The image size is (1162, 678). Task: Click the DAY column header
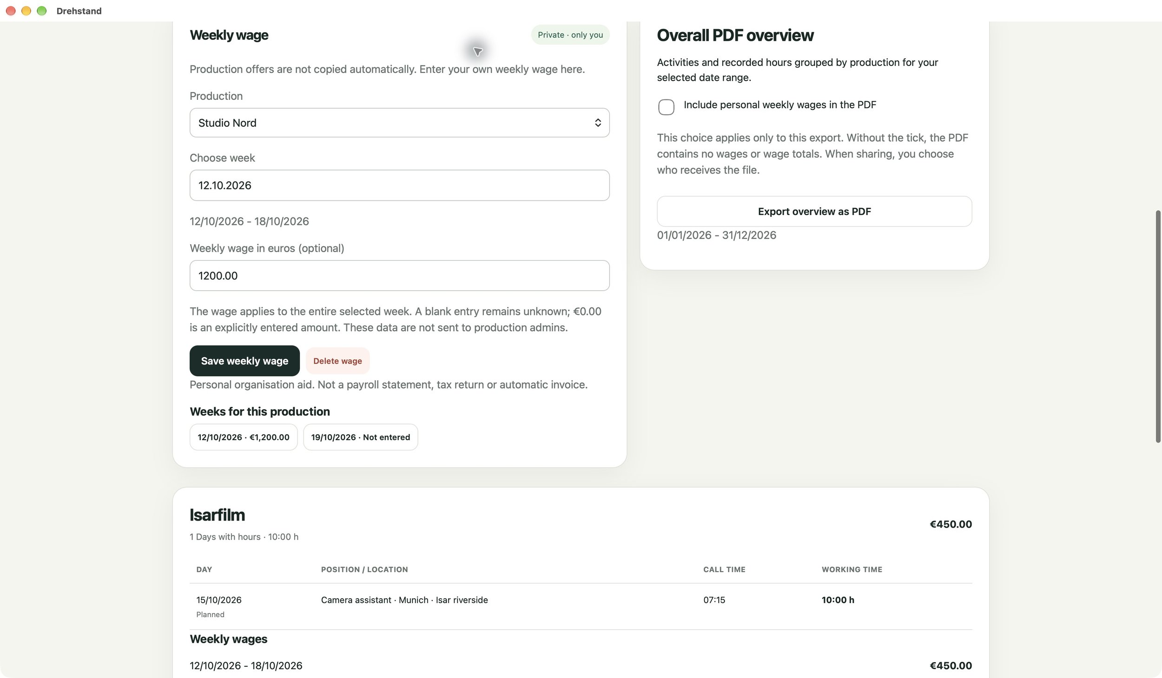(x=204, y=569)
